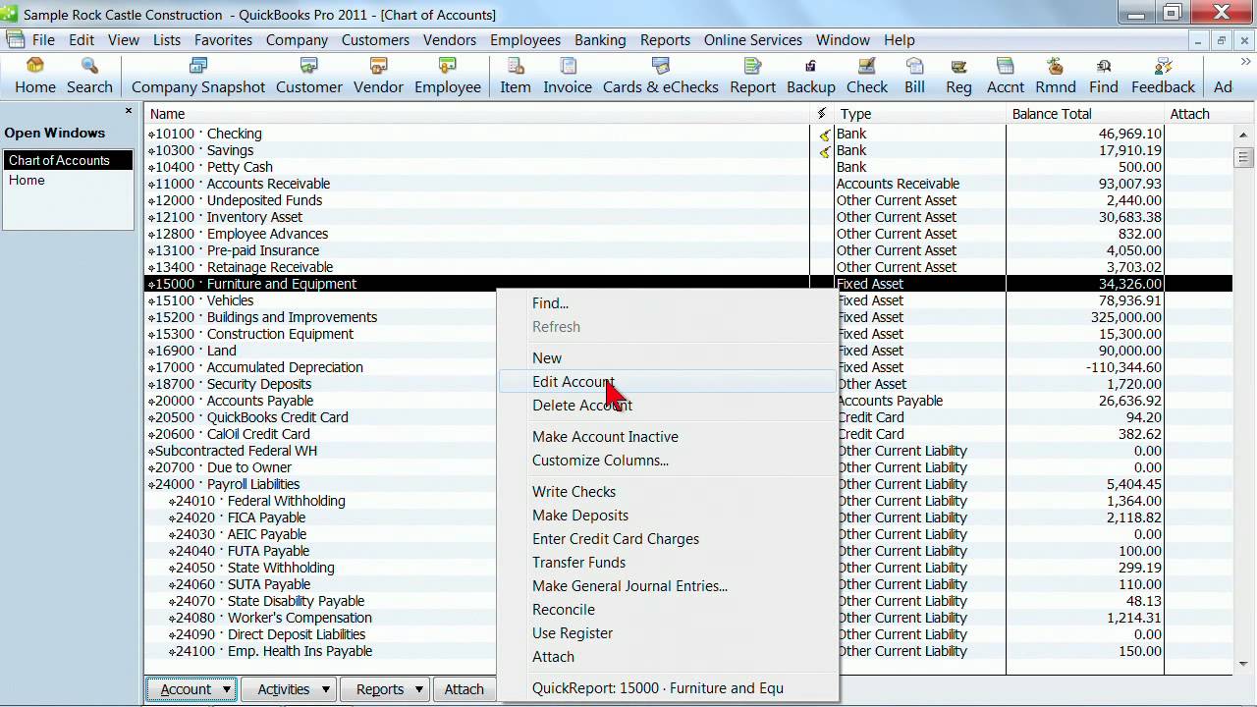Open the Customer Center icon
1257x707 pixels.
[x=308, y=77]
